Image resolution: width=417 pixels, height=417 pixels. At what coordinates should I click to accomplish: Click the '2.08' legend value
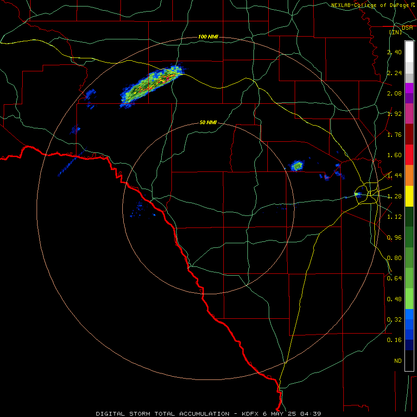point(394,93)
